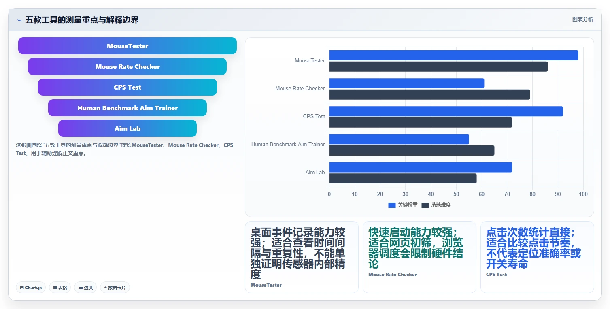Screen dimensions: 610x309
Task: Click the Human Benchmark Aim Trainer dark bar
Action: click(x=412, y=150)
